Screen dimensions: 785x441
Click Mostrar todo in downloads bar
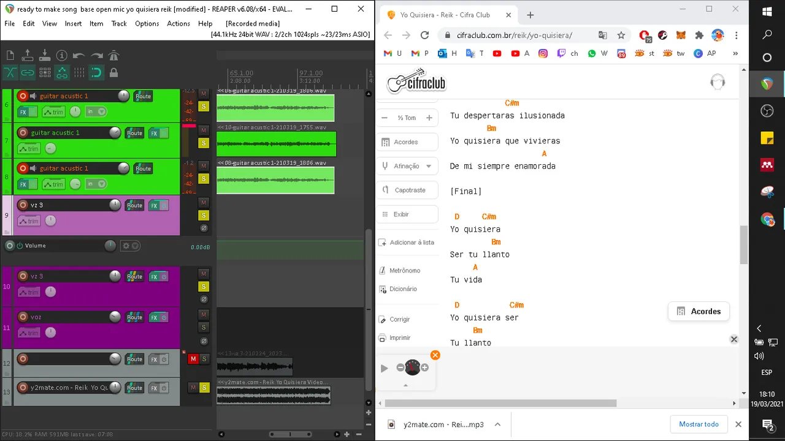(x=699, y=424)
